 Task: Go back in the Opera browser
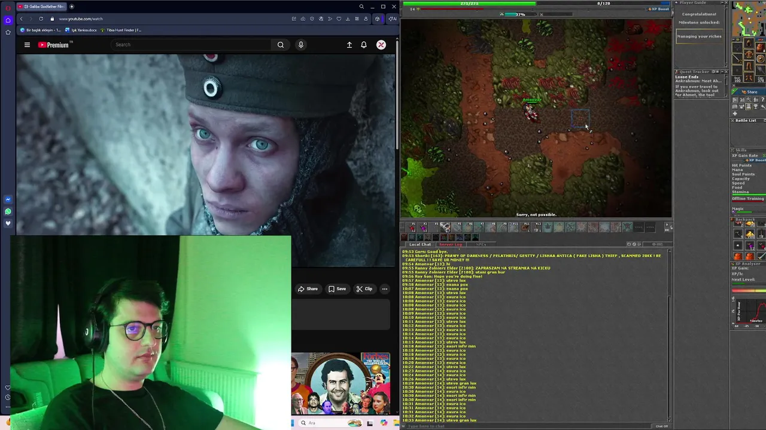[x=21, y=19]
